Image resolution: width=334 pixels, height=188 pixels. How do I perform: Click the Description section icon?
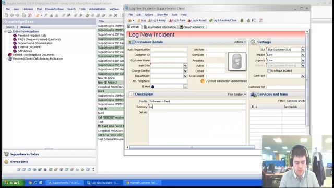click(x=131, y=94)
